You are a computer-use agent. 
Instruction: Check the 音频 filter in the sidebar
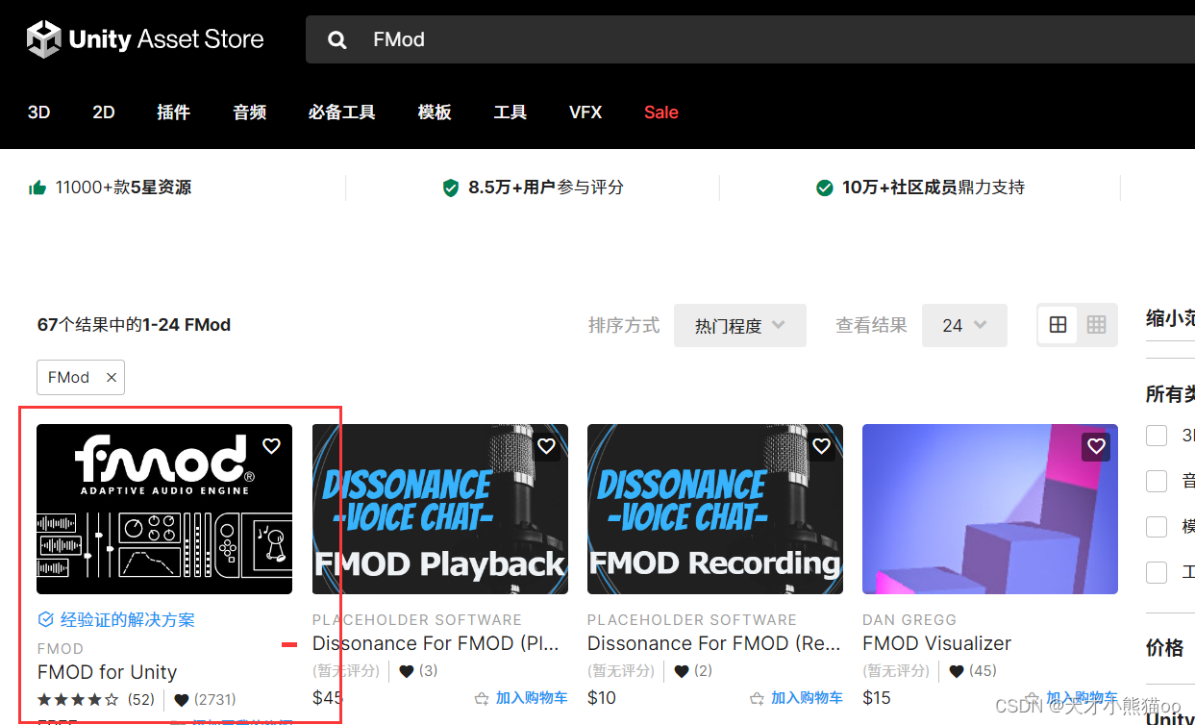[x=1157, y=481]
